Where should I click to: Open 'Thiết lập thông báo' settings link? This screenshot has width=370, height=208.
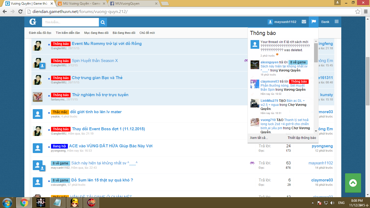click(x=302, y=138)
